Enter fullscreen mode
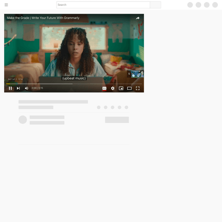Screen dimensions: 222x222 137,88
